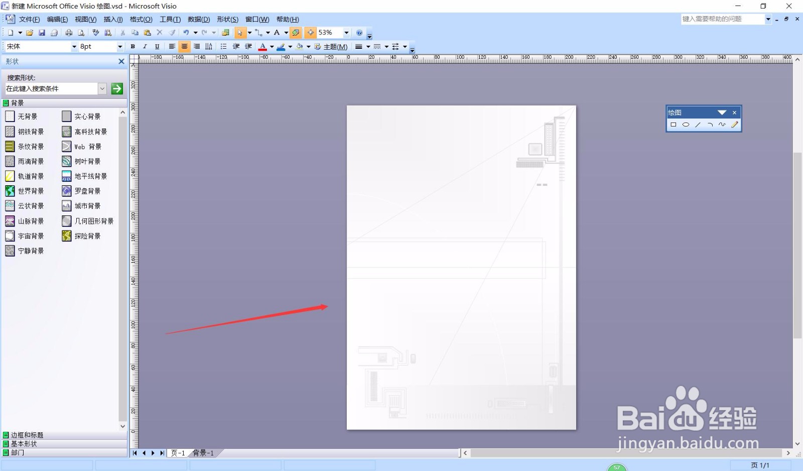Screen dimensions: 803x471
Task: Select the Arc tool in the Drawing toolbar
Action: tap(710, 125)
